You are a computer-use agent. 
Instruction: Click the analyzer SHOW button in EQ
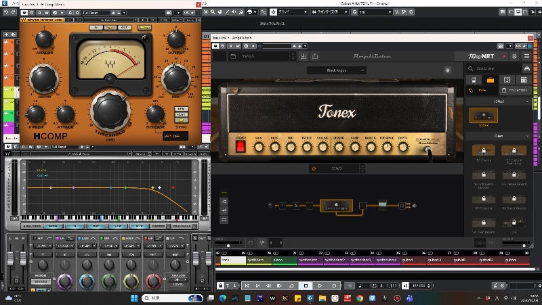pos(53,227)
